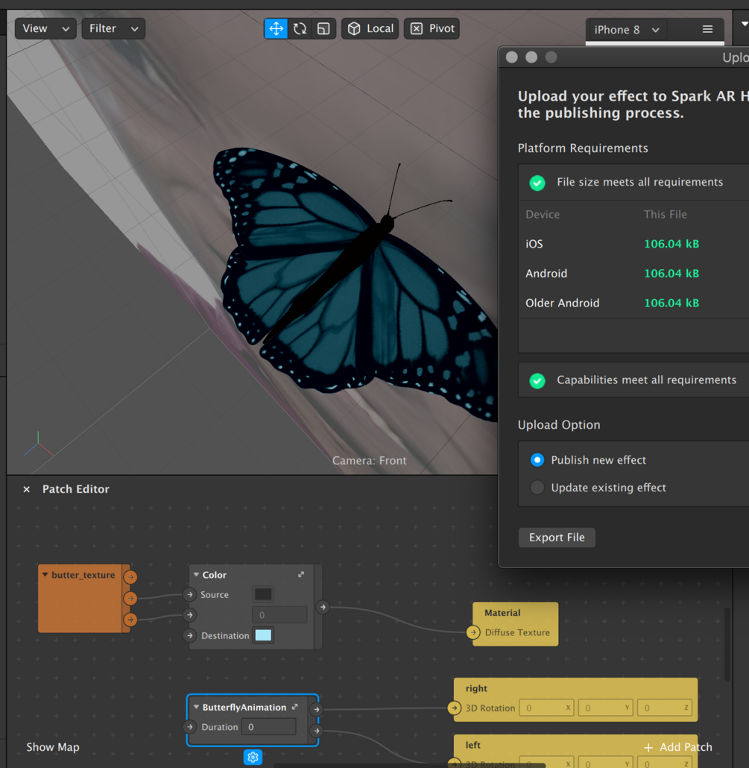Click the iOS file size value
This screenshot has width=749, height=768.
671,244
